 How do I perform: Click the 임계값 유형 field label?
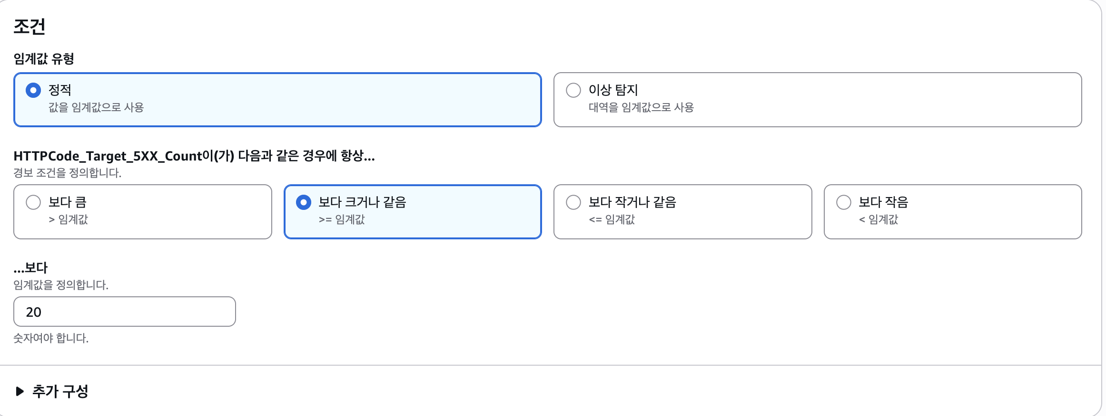point(44,59)
